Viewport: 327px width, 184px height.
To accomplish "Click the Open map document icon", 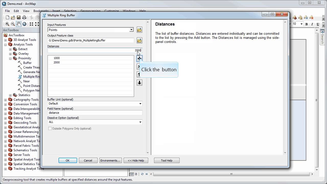I will (13, 17).
